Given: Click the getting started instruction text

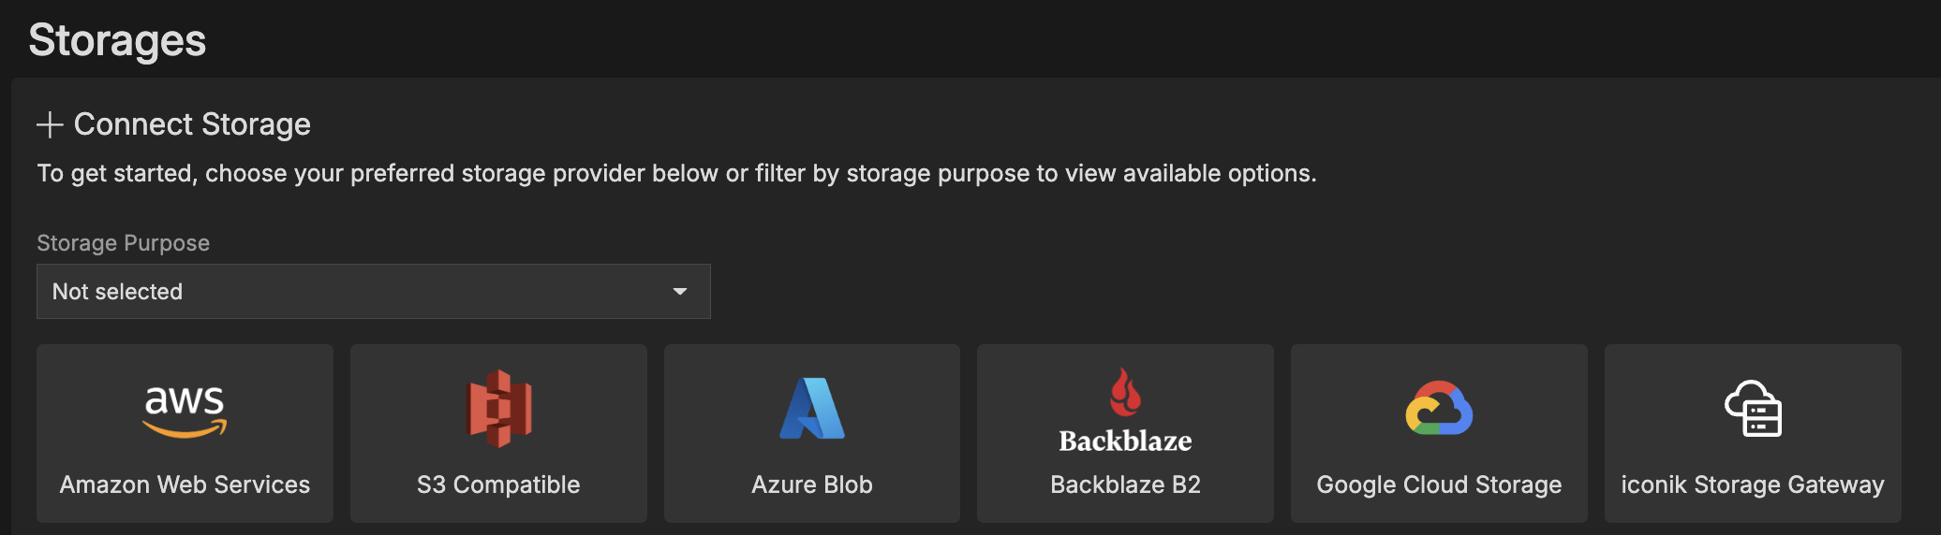Looking at the screenshot, I should [x=676, y=174].
